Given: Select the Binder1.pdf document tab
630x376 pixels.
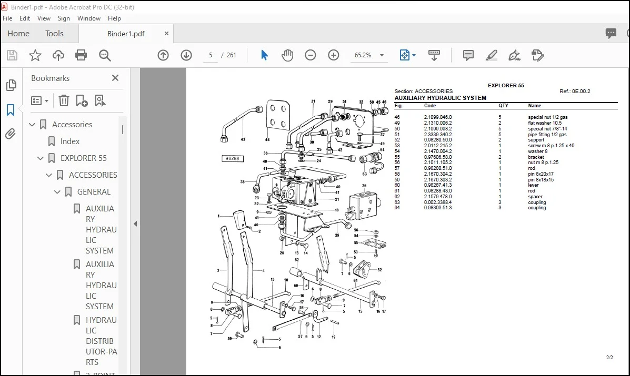Looking at the screenshot, I should coord(126,34).
